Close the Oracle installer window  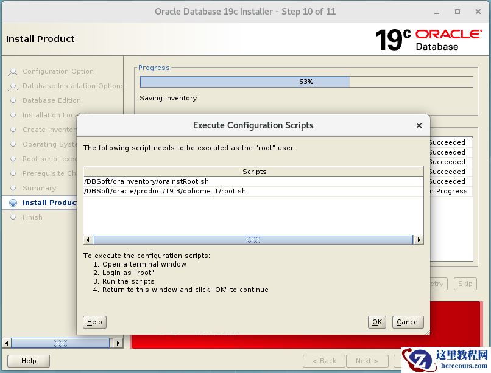(478, 12)
